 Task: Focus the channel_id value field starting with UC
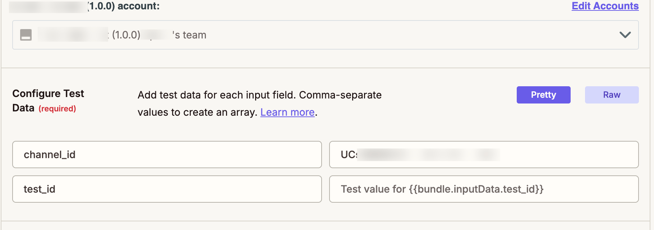click(x=484, y=155)
